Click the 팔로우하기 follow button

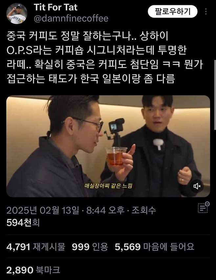point(172,12)
